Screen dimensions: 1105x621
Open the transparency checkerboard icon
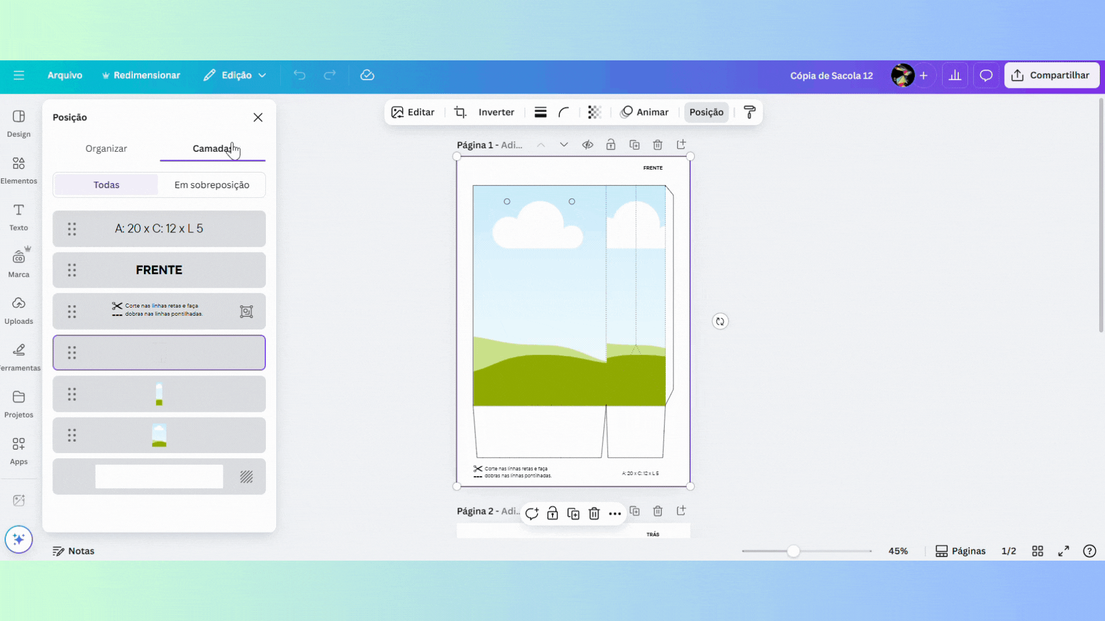[594, 112]
